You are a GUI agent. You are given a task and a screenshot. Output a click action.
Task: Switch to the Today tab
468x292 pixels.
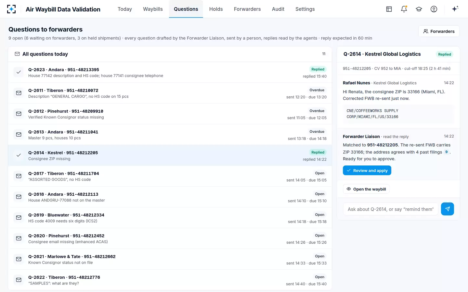125,9
